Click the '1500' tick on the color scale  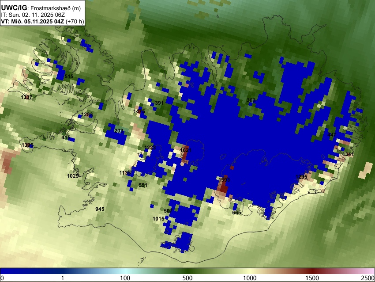312,278
